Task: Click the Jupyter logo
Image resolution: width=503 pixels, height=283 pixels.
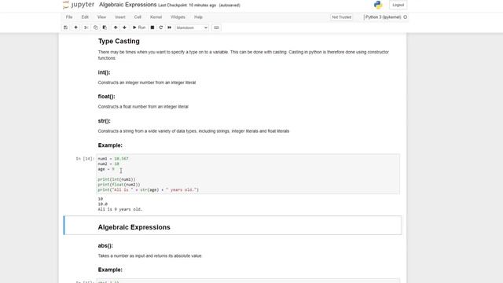Action: click(x=79, y=5)
